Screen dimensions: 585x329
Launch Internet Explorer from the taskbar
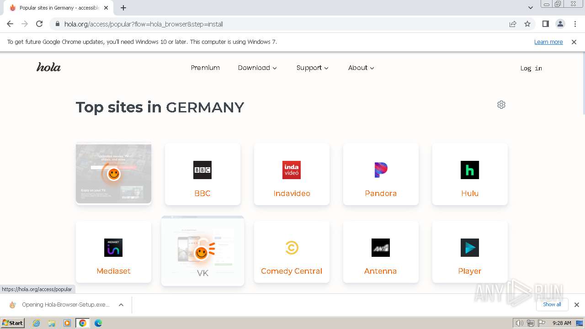click(x=37, y=323)
